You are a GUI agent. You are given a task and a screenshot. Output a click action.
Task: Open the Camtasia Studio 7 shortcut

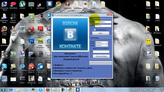coord(13,68)
